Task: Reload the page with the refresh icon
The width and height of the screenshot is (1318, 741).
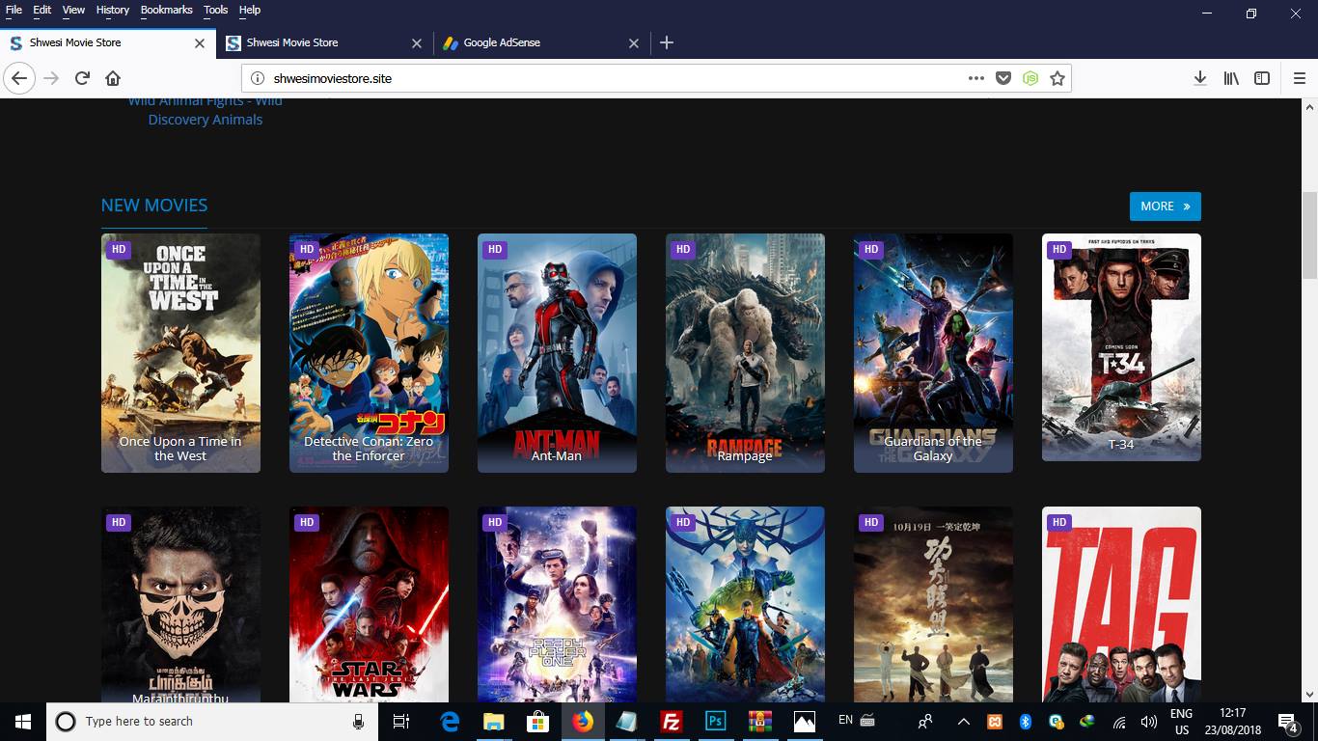Action: pos(83,78)
